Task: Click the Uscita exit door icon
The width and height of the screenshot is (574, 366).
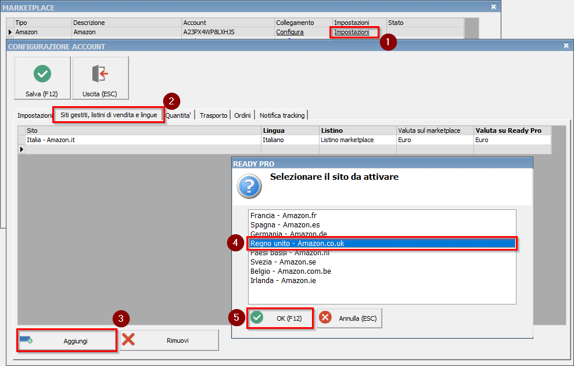Action: [x=100, y=74]
